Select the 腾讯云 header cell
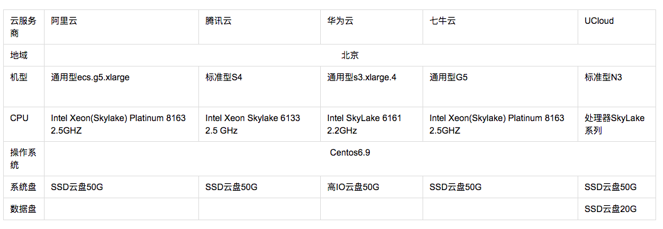663x229 pixels. click(x=260, y=27)
